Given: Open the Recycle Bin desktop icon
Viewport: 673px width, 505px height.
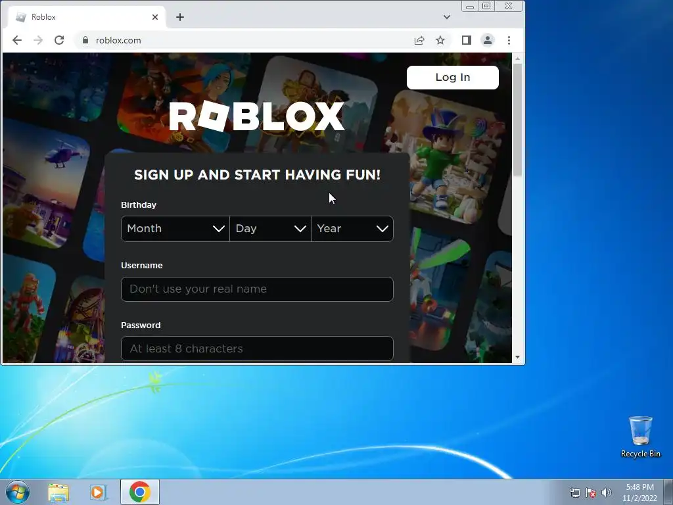Looking at the screenshot, I should coord(640,437).
